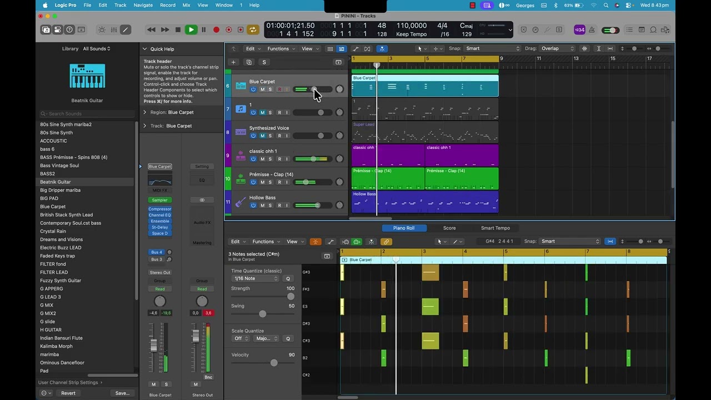
Task: Toggle the Inspector button in control bar
Action: pyautogui.click(x=58, y=30)
